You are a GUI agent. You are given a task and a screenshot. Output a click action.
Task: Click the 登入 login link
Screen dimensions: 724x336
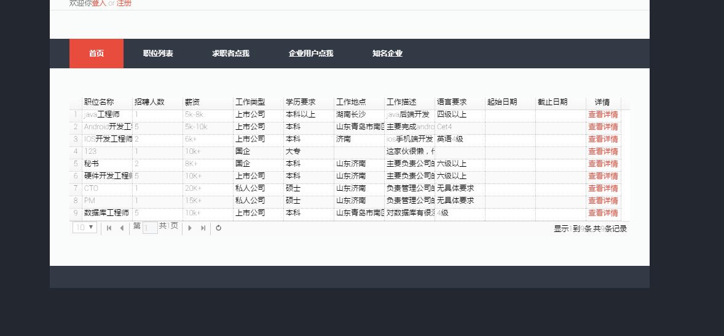tap(99, 3)
